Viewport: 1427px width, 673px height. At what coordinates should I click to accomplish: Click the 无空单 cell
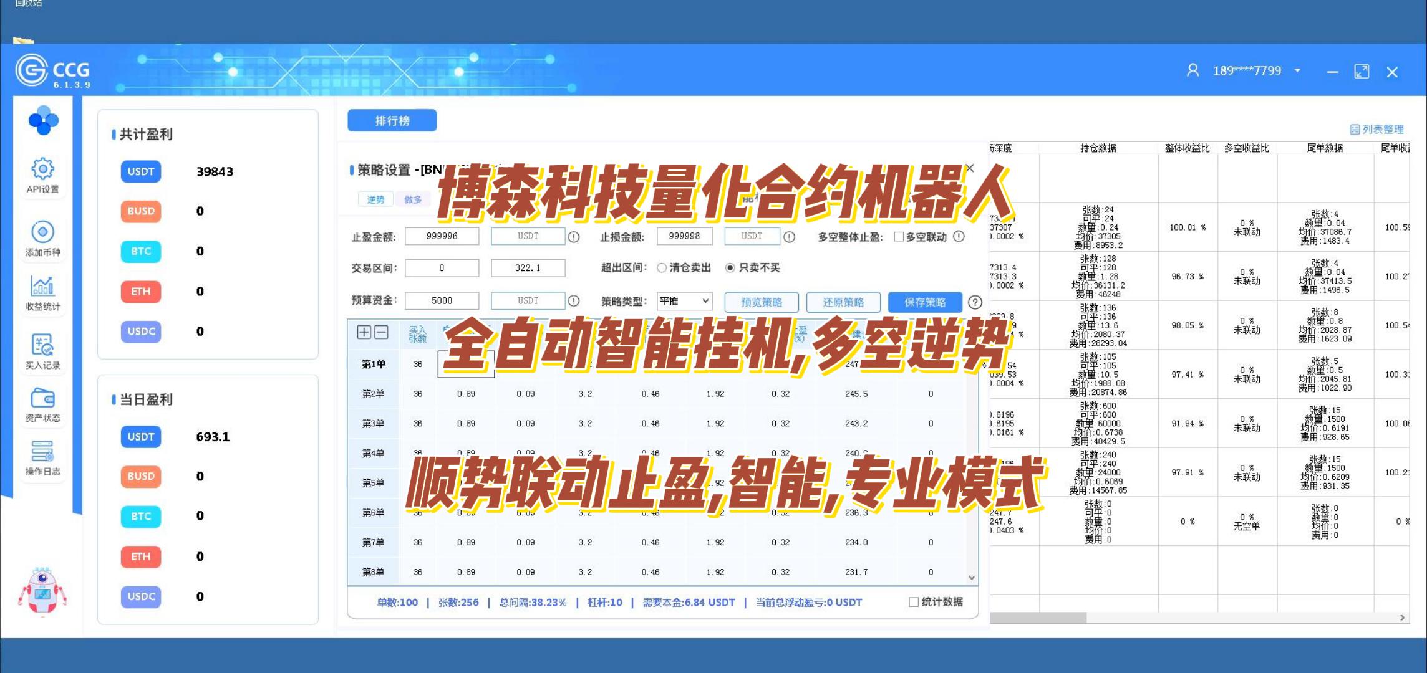tap(1247, 522)
